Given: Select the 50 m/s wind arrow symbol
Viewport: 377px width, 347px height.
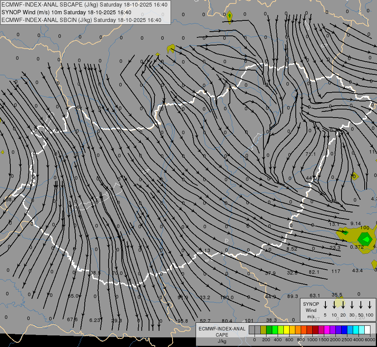Looking at the screenshot, I should pos(361,305).
